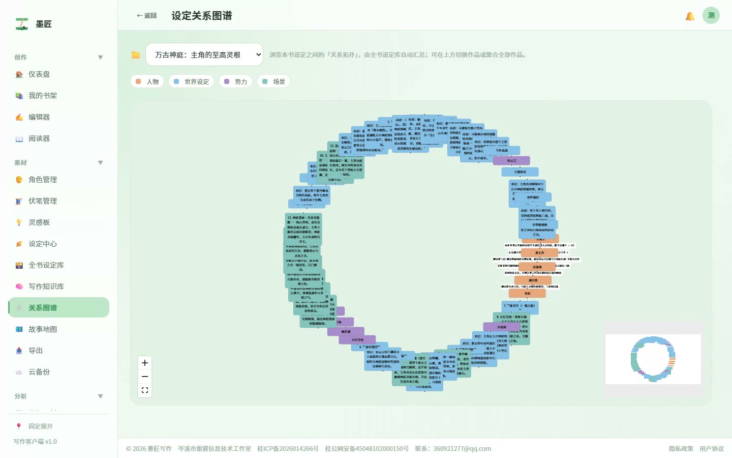Screen dimensions: 732x458
Task: Toggle the 场景 legend filter
Action: (x=273, y=81)
